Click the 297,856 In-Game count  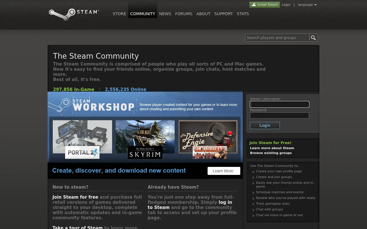tap(74, 89)
